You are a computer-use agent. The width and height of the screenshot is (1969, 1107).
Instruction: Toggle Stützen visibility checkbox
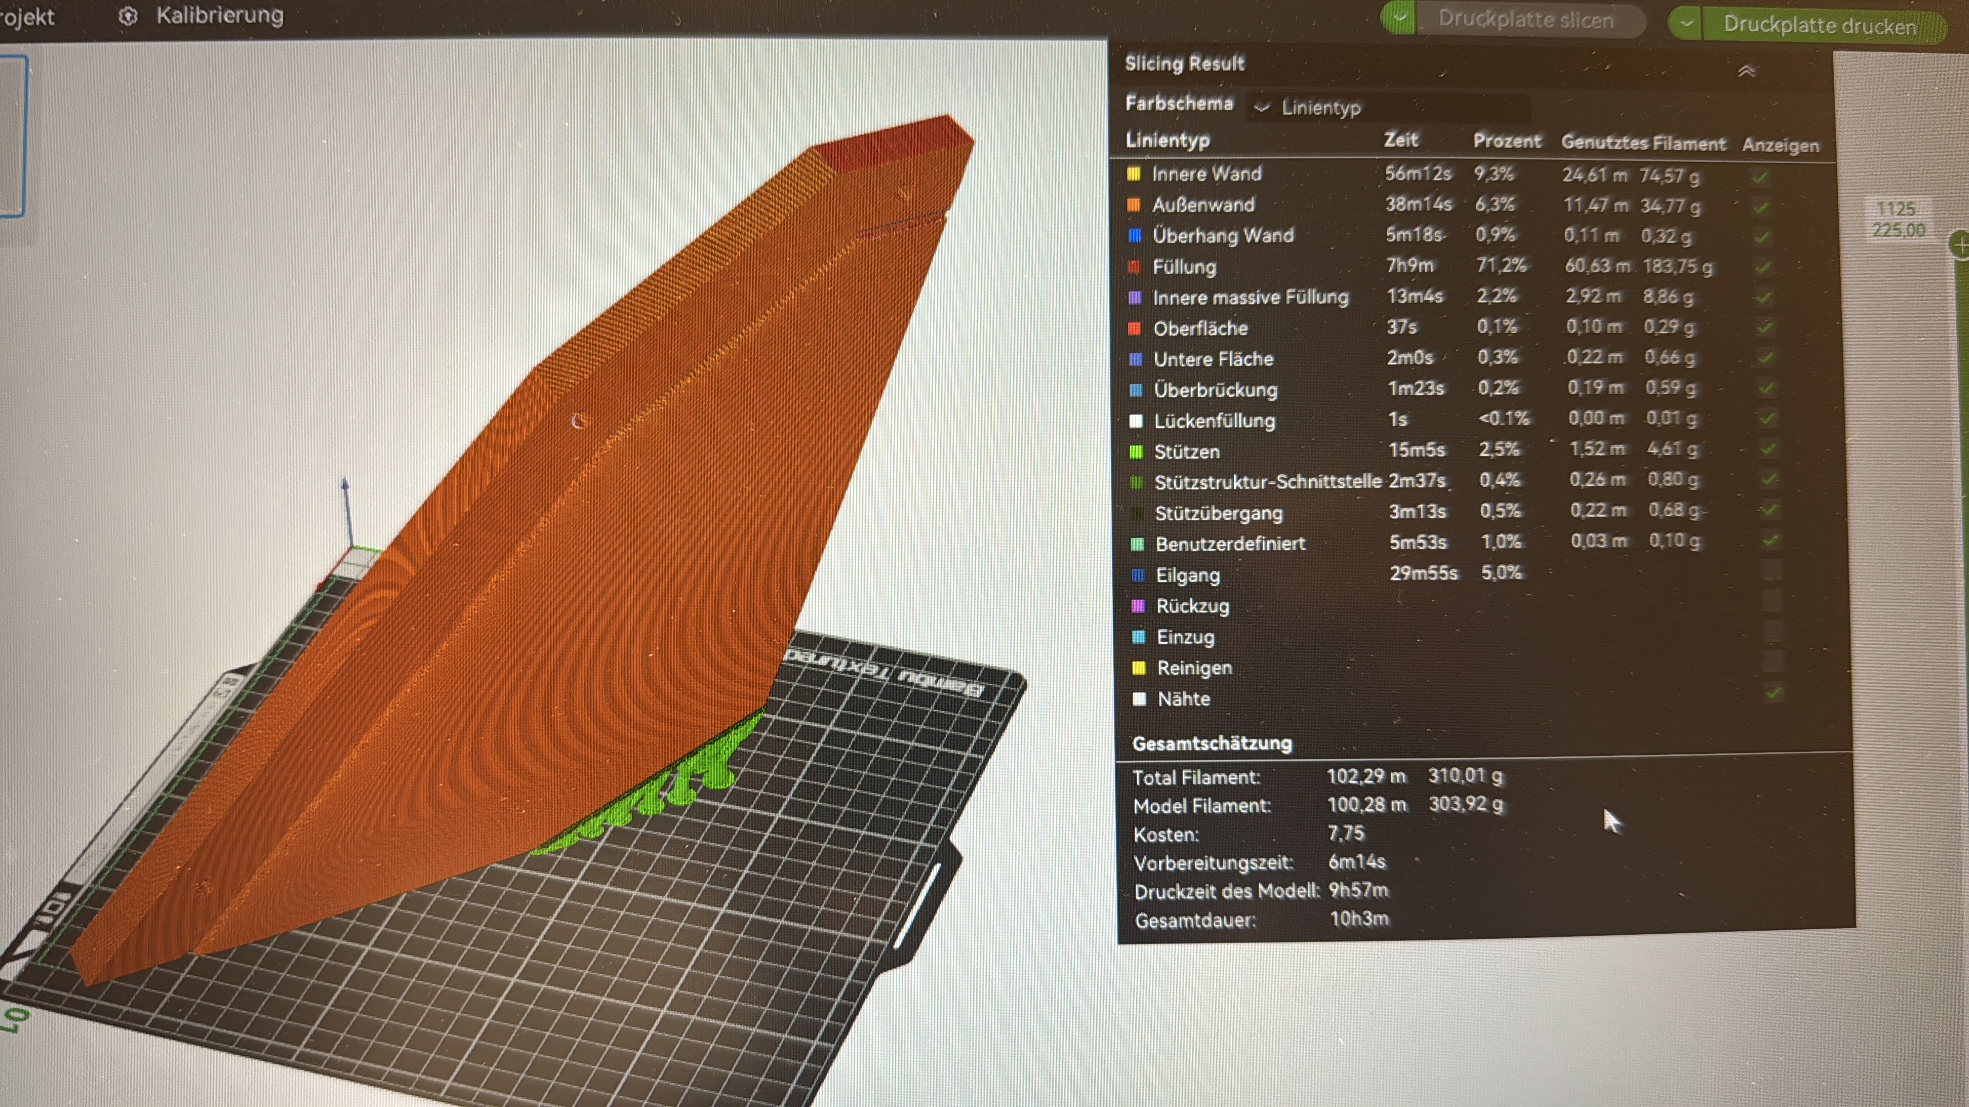click(1767, 449)
